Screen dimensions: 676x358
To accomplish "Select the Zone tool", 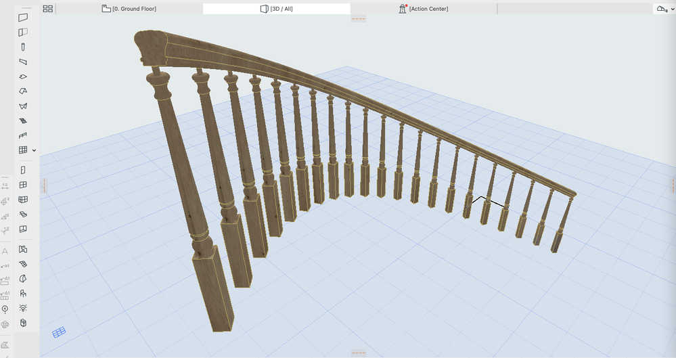I will pyautogui.click(x=23, y=249).
